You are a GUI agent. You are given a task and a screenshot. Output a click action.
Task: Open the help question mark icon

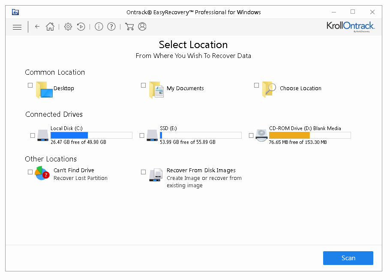click(111, 27)
